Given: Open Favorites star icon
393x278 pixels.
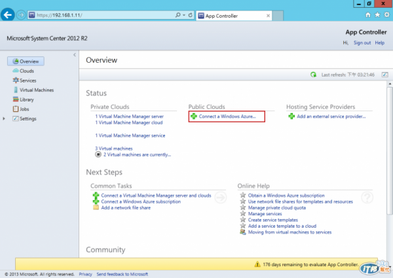Looking at the screenshot, I should [377, 15].
